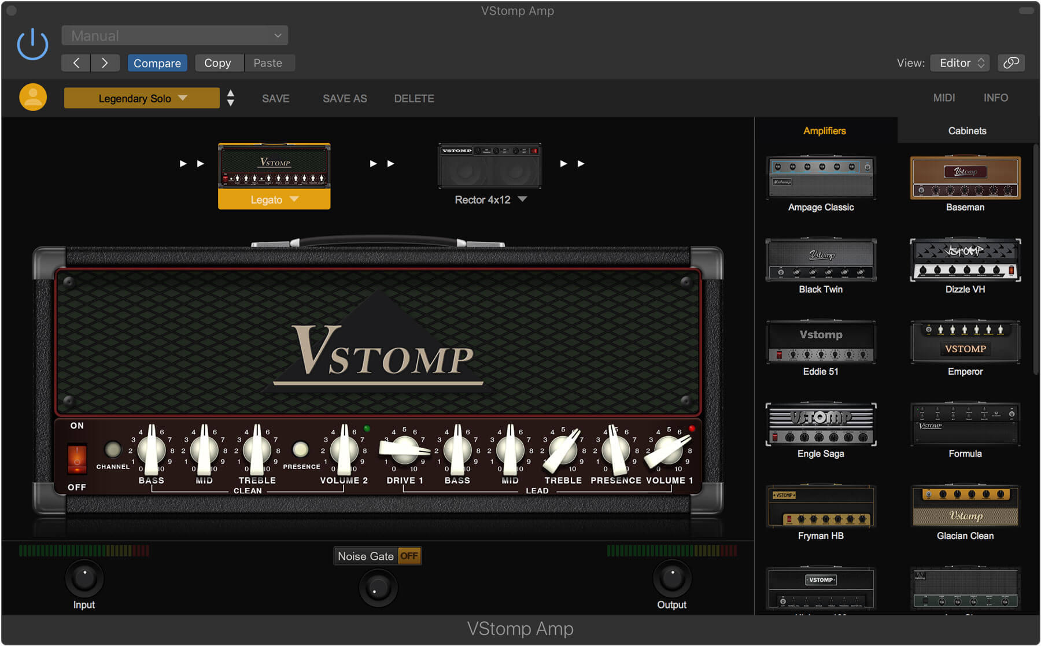Screen dimensions: 1041x646
Task: Click the VOLUME 2 knob
Action: pos(344,450)
